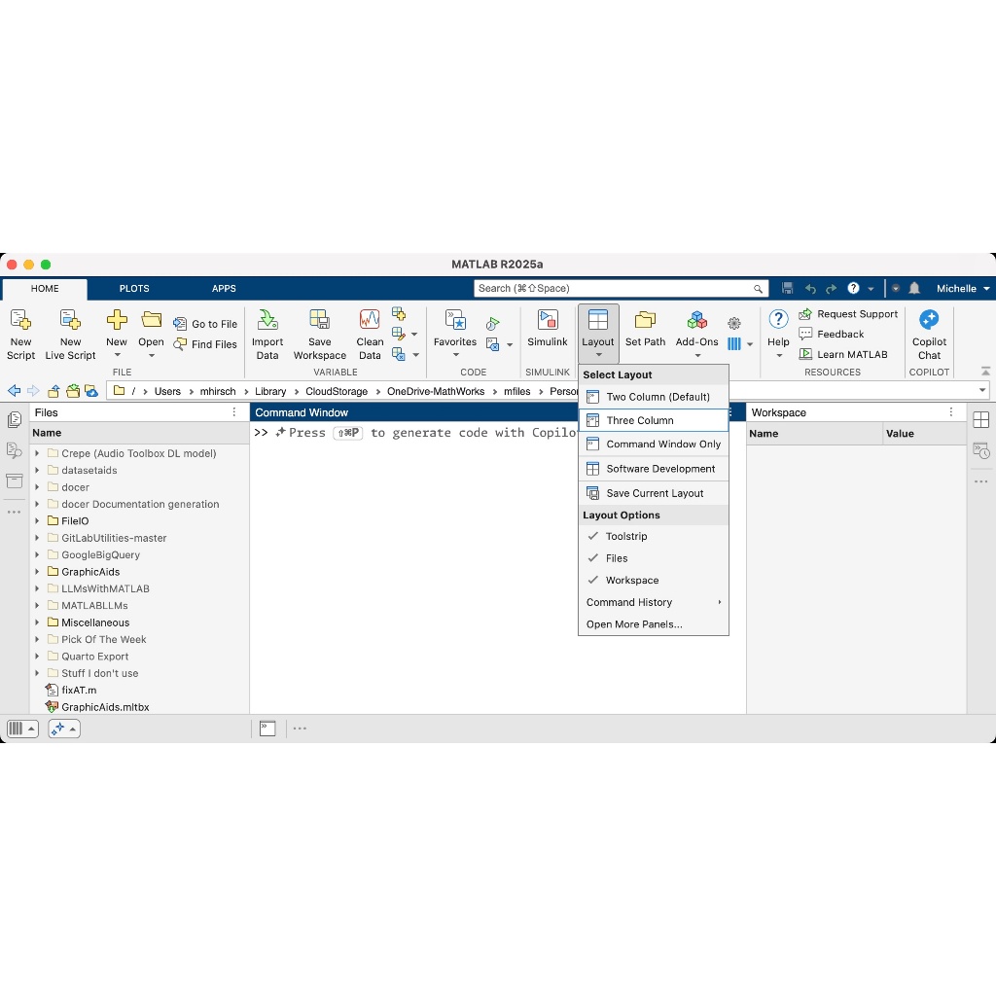Create a New Script

pos(20,335)
